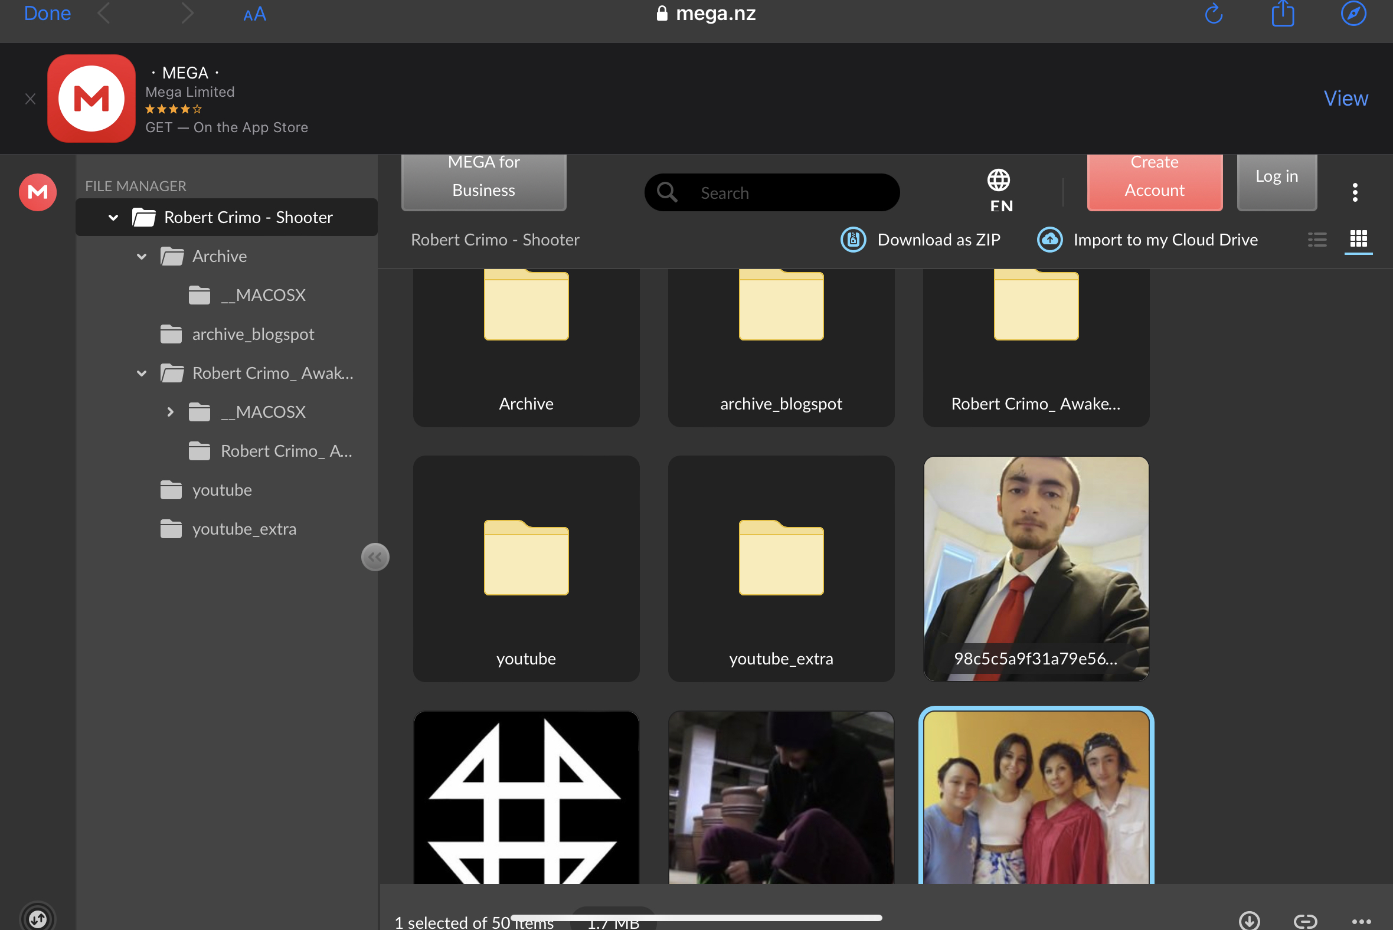Click the horizontal scroll indicator at bottom
Screen dimensions: 1393x930
pyautogui.click(x=696, y=918)
